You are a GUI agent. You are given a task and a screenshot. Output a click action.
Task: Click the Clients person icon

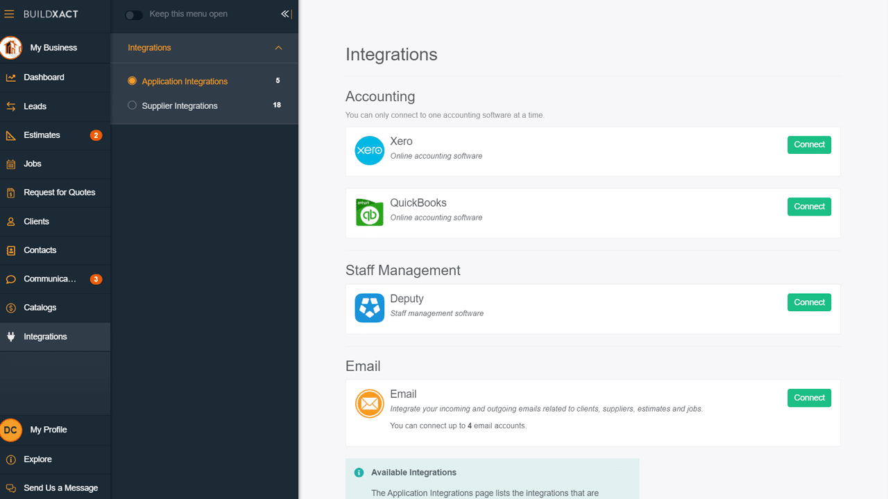point(11,222)
